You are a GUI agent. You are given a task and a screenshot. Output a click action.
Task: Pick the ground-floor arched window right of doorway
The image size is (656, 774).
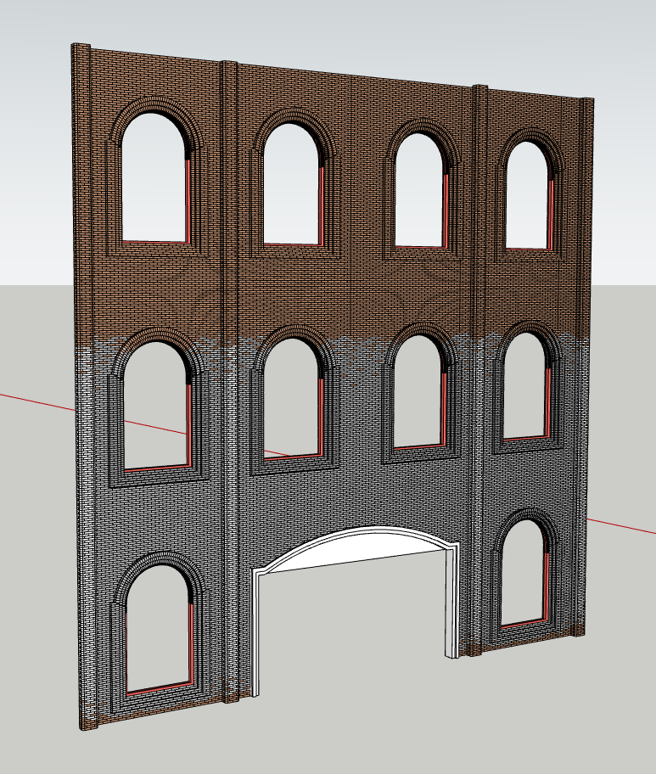[x=525, y=572]
